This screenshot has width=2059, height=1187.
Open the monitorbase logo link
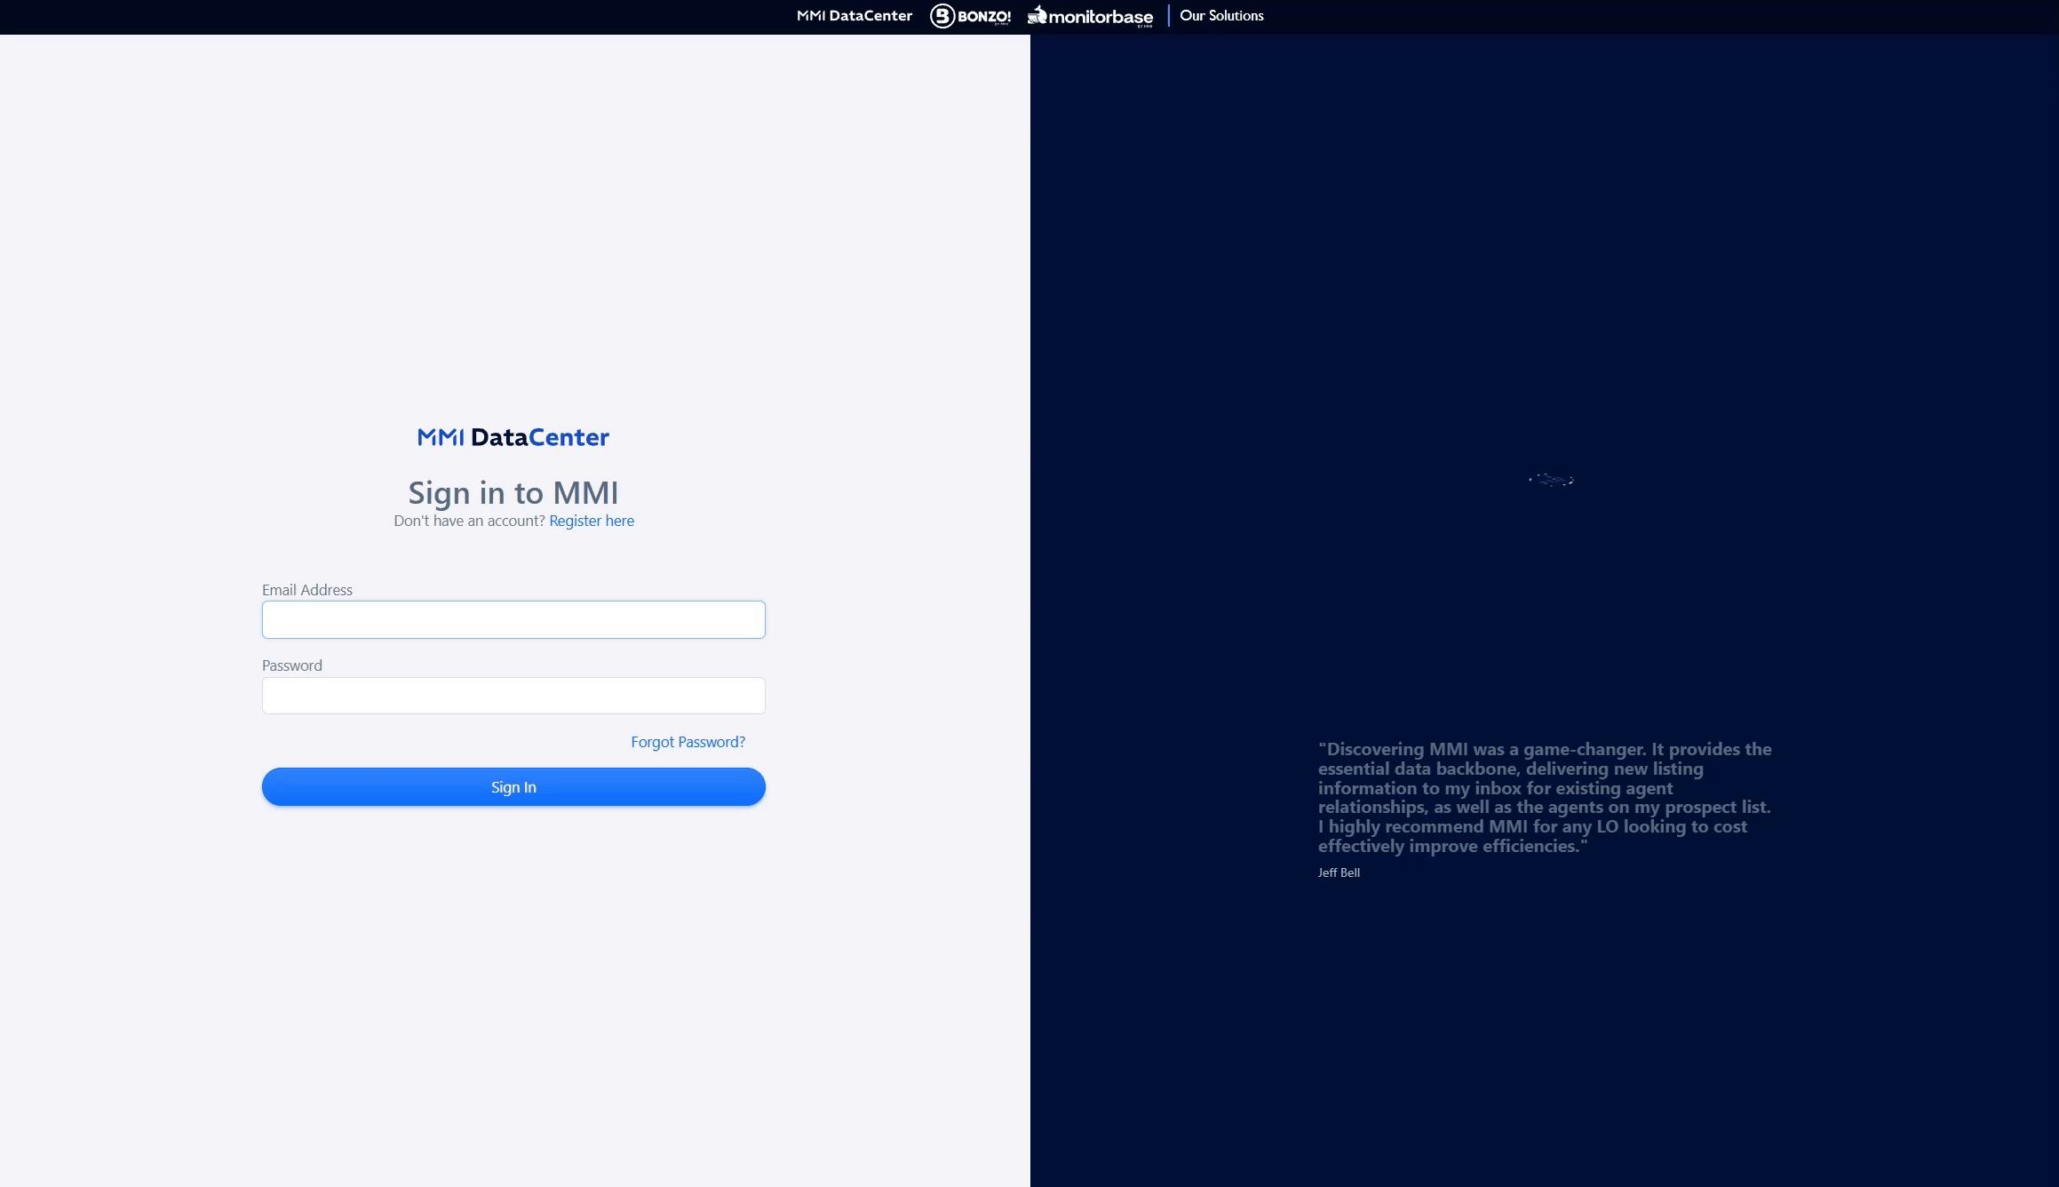[x=1090, y=16]
